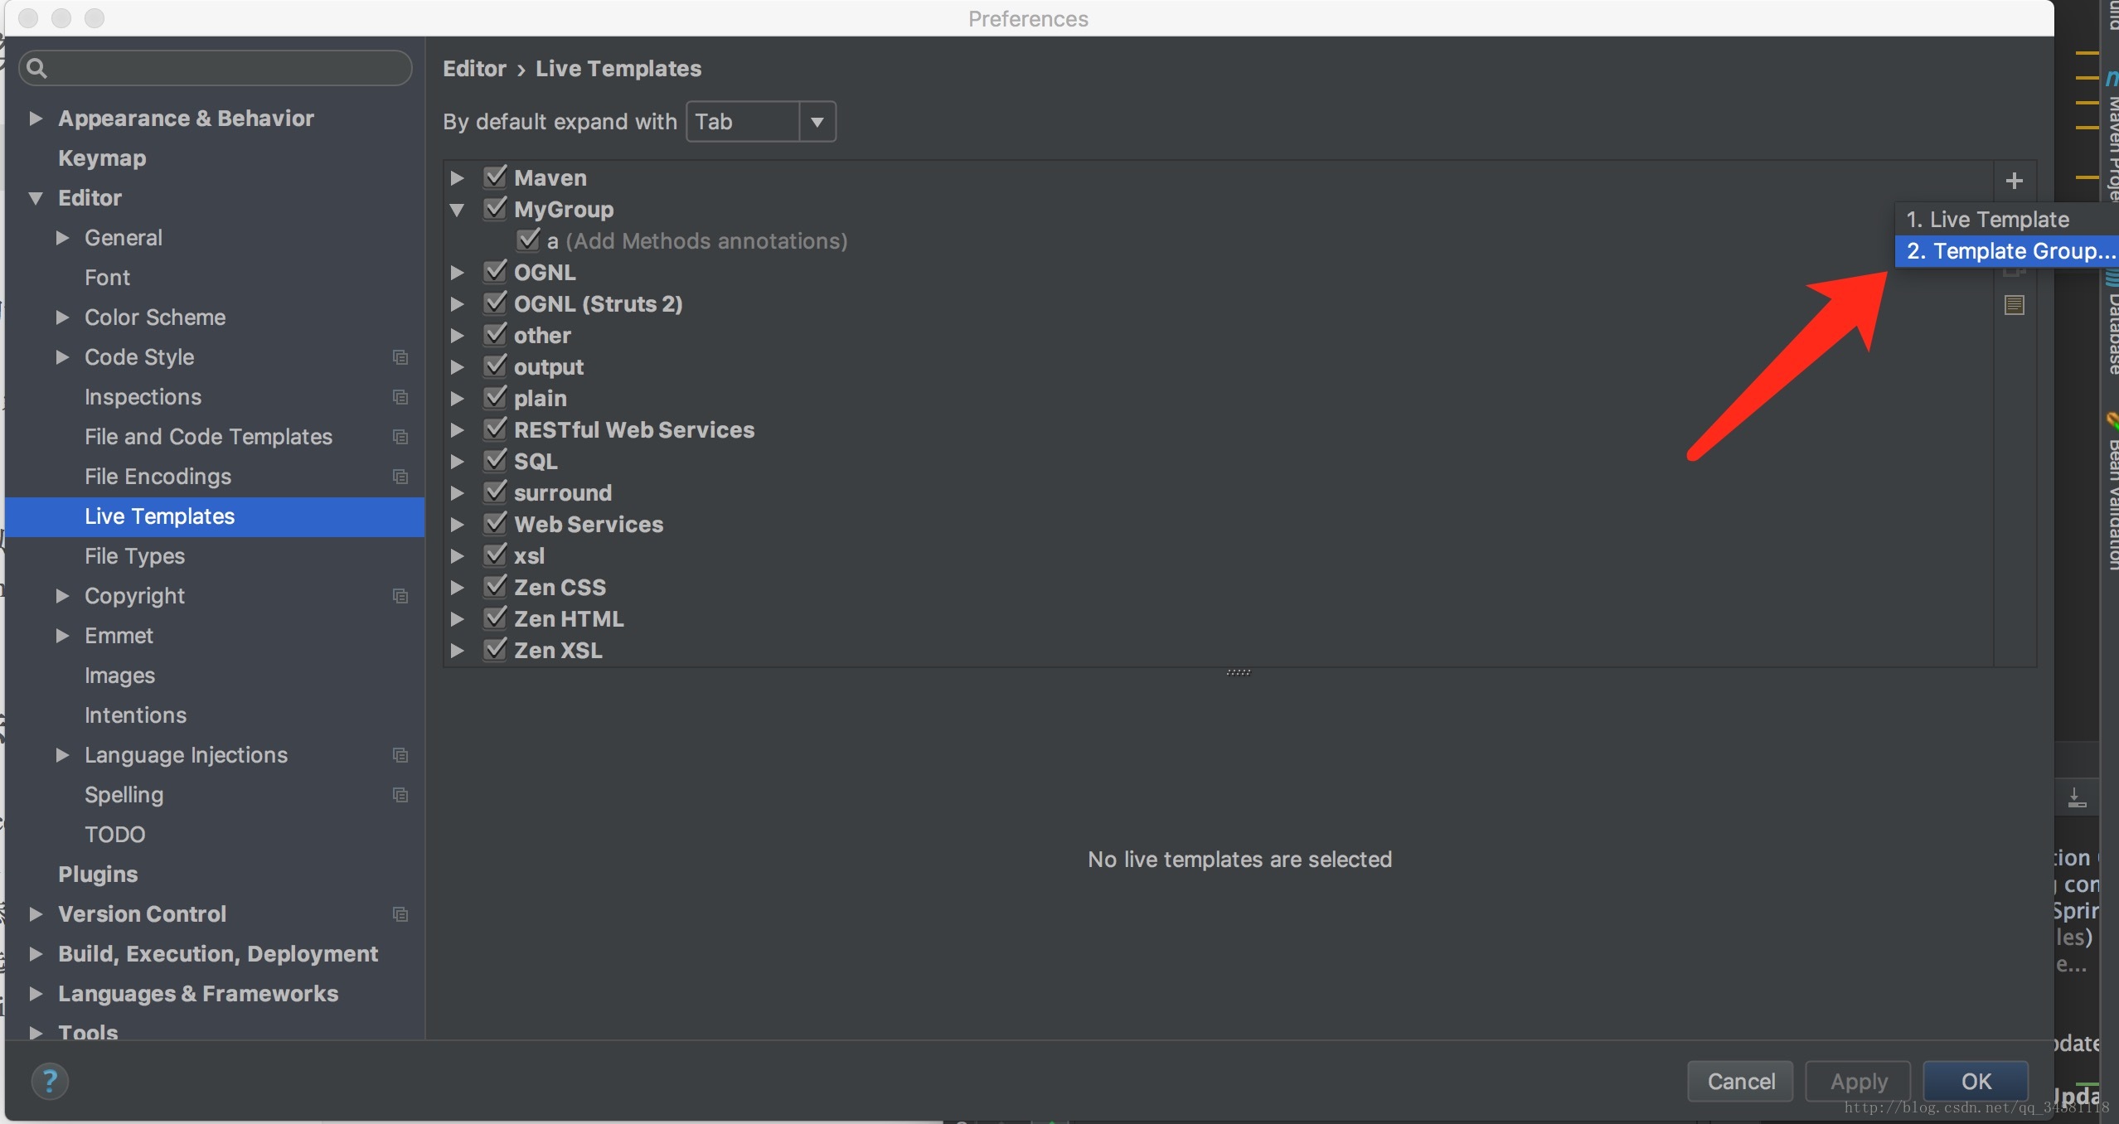Screen dimensions: 2119x1124
Task: Click the settings copy icon beside Spelling
Action: pos(400,795)
